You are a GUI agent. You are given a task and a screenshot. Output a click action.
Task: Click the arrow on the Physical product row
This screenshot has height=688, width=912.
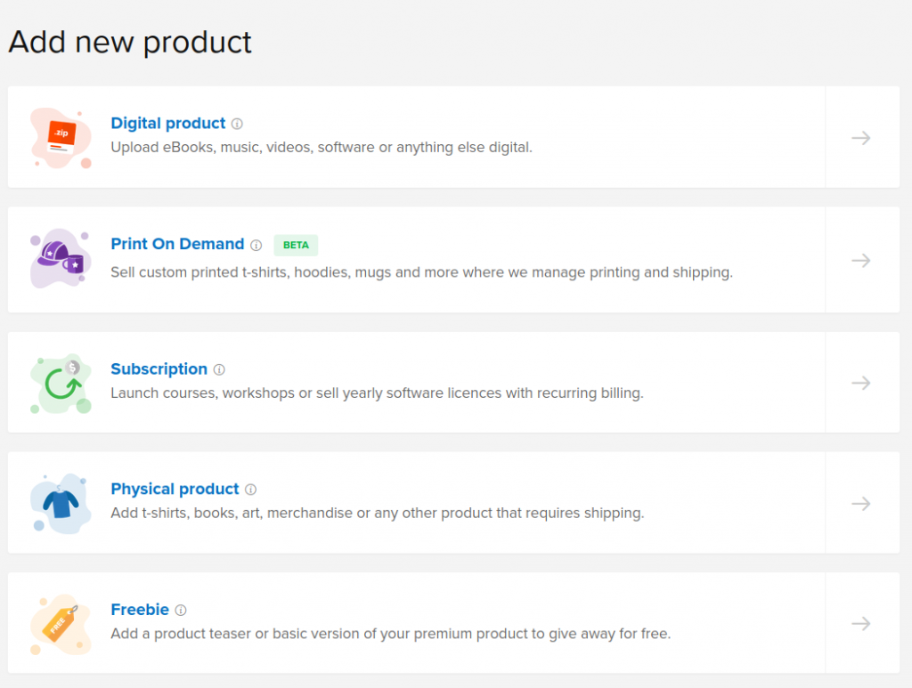click(860, 503)
